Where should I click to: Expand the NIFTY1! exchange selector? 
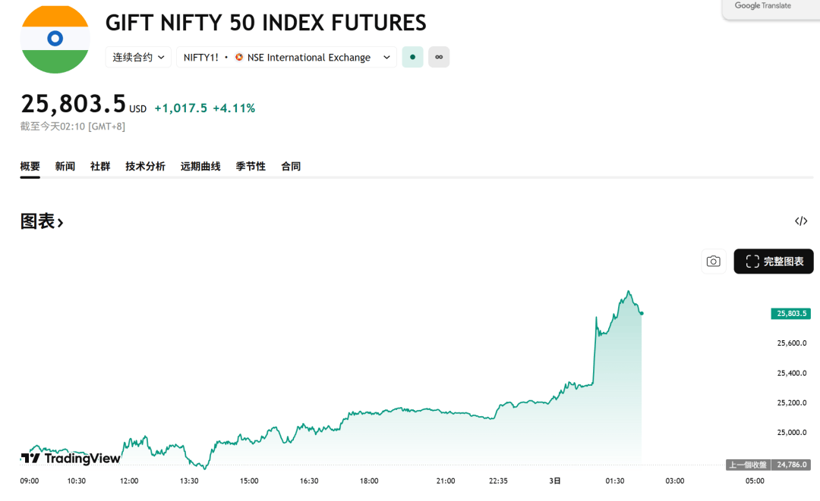pyautogui.click(x=286, y=57)
